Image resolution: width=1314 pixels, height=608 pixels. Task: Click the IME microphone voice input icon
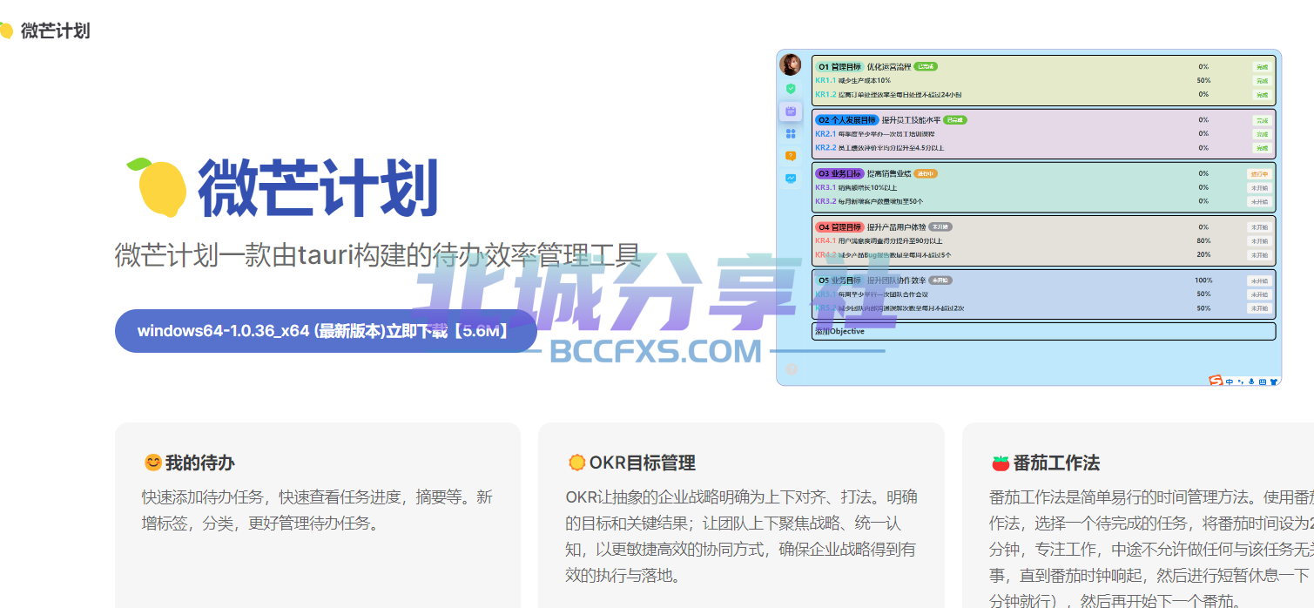coord(1252,382)
